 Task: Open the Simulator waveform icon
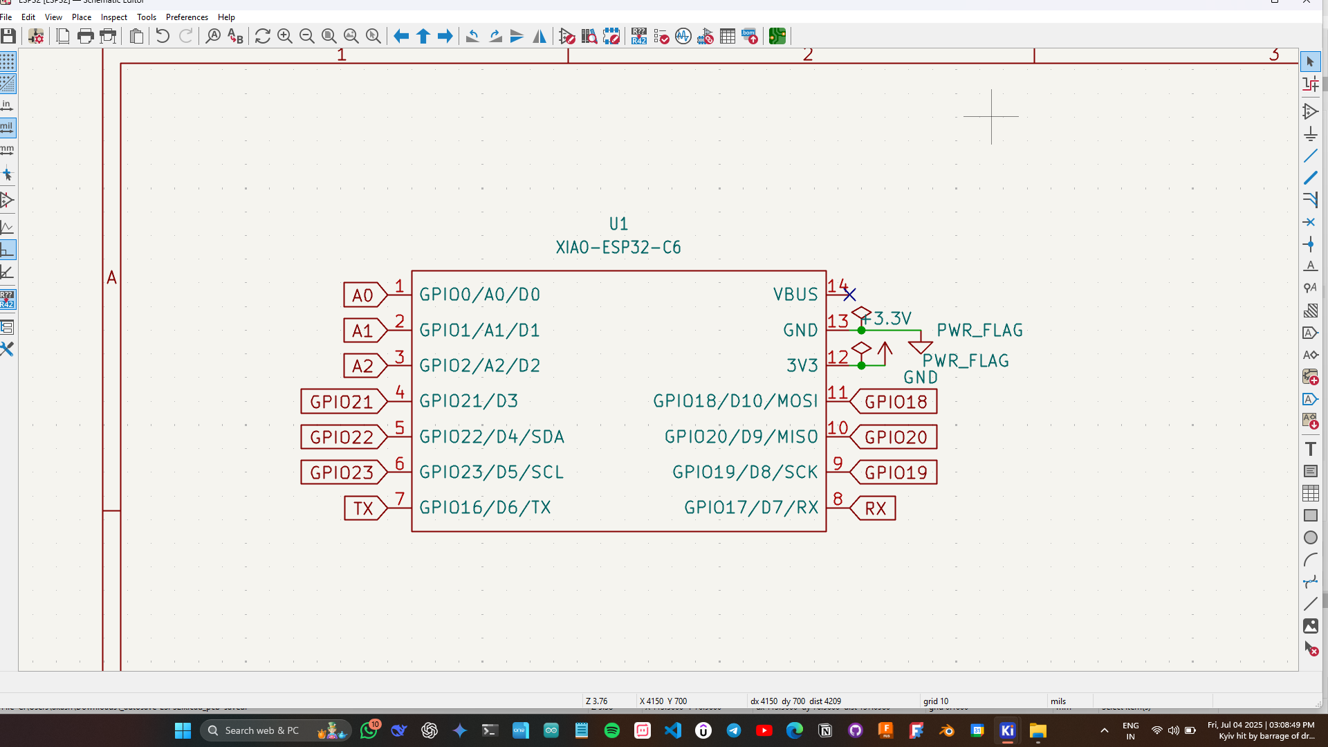click(683, 36)
